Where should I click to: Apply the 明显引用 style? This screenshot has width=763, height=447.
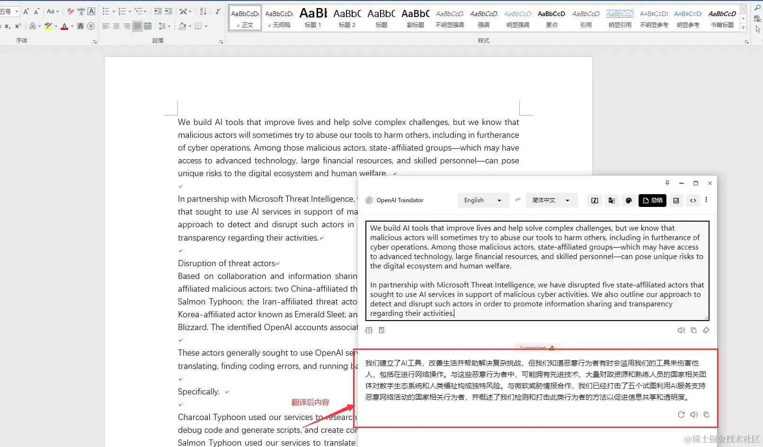coord(620,18)
